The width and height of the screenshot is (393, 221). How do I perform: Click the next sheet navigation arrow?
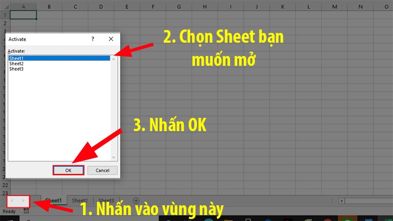(23, 200)
